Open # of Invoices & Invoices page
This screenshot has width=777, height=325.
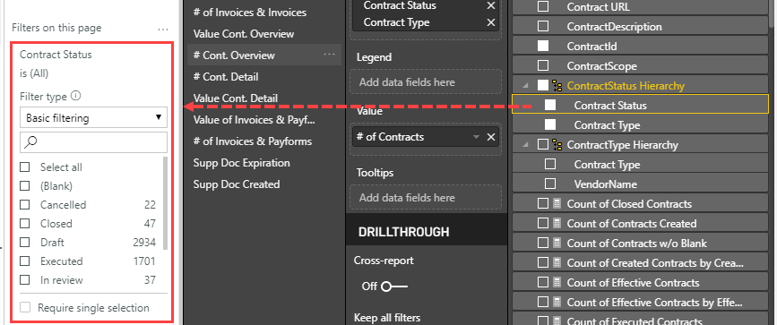[250, 13]
